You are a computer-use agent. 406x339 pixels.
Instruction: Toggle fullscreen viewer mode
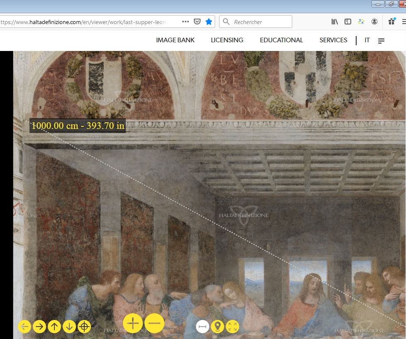tap(232, 327)
